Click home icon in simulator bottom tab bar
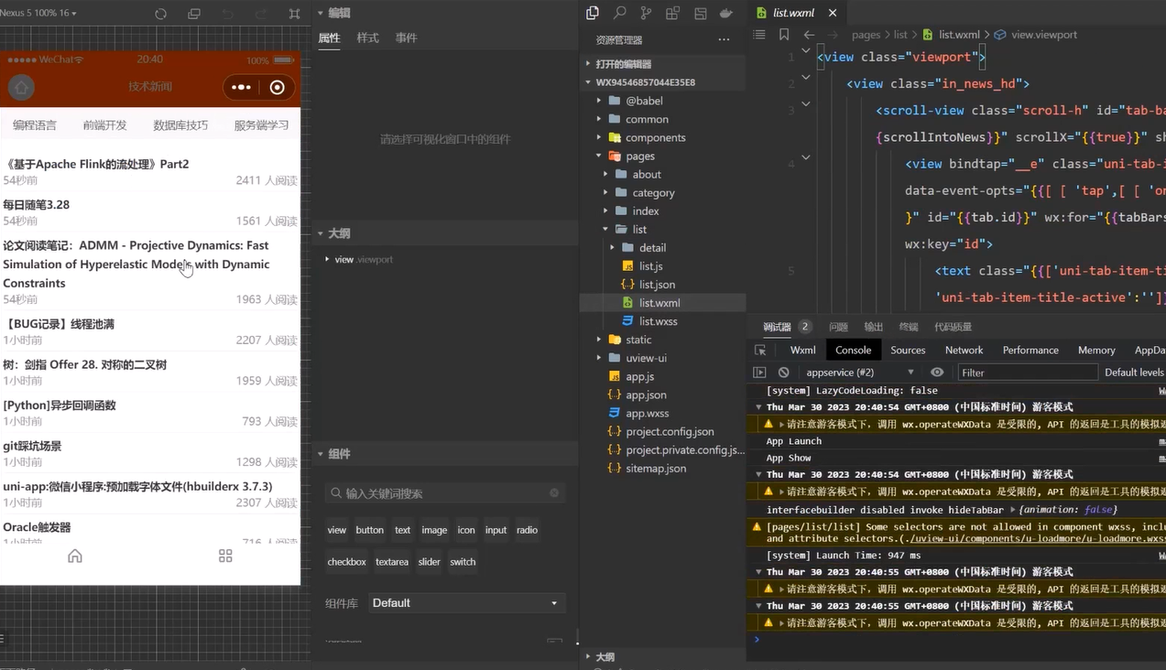The width and height of the screenshot is (1166, 670). point(75,556)
